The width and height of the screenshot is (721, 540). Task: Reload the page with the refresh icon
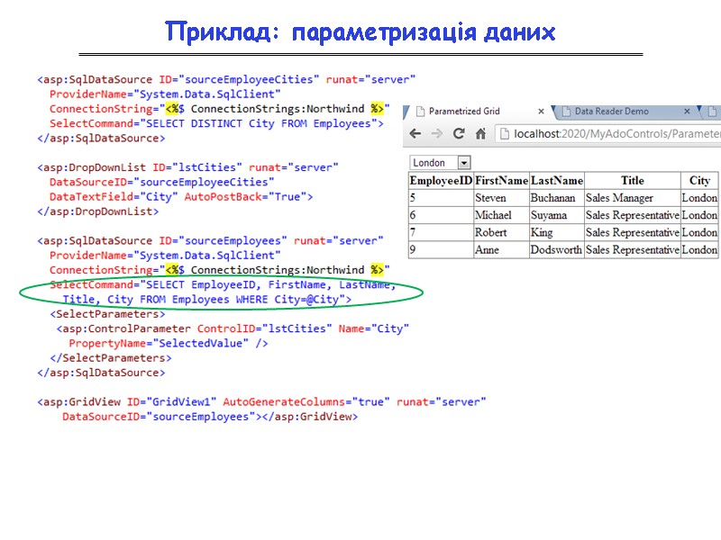tap(459, 133)
